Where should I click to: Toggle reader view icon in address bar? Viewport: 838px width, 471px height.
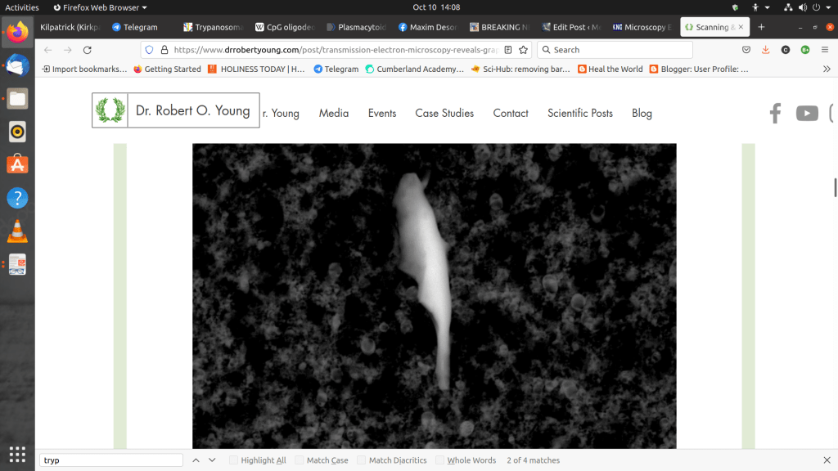[x=508, y=50]
